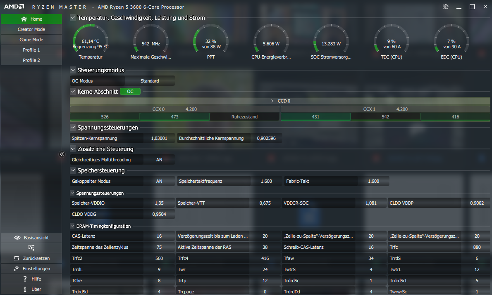Viewport: 492px width, 295px height.
Task: Click the OC-Modus Standard value
Action: (150, 81)
